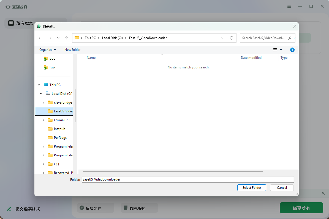The width and height of the screenshot is (329, 219).
Task: Open the recent locations dropdown arrow
Action: click(58, 38)
